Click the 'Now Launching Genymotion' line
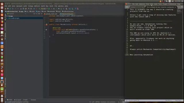The width and height of the screenshot is (184, 103). point(141,55)
